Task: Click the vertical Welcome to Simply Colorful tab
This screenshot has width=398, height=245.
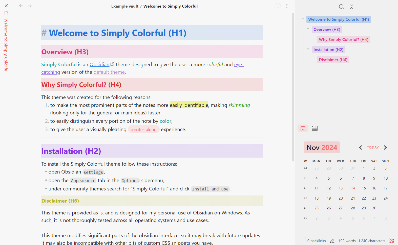Action: [6, 45]
